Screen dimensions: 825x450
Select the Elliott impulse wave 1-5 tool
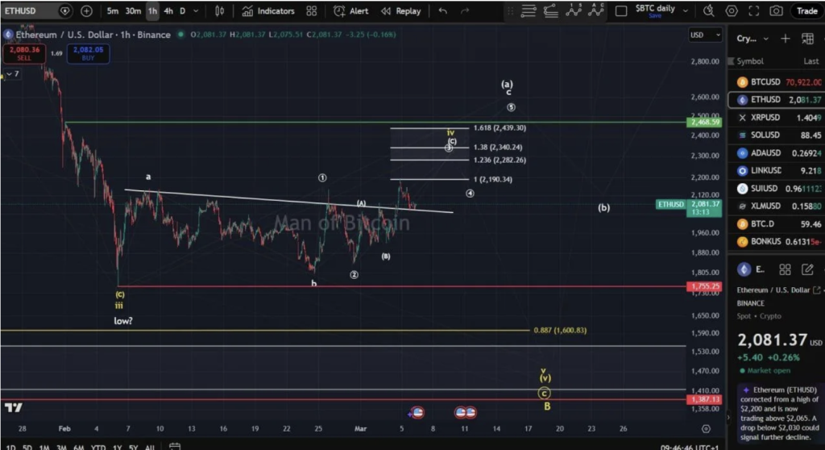tap(574, 10)
